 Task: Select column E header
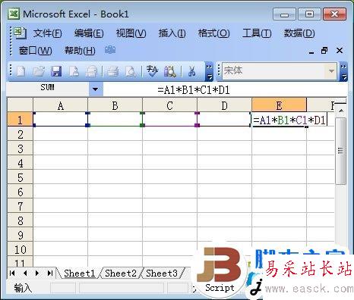coord(279,105)
